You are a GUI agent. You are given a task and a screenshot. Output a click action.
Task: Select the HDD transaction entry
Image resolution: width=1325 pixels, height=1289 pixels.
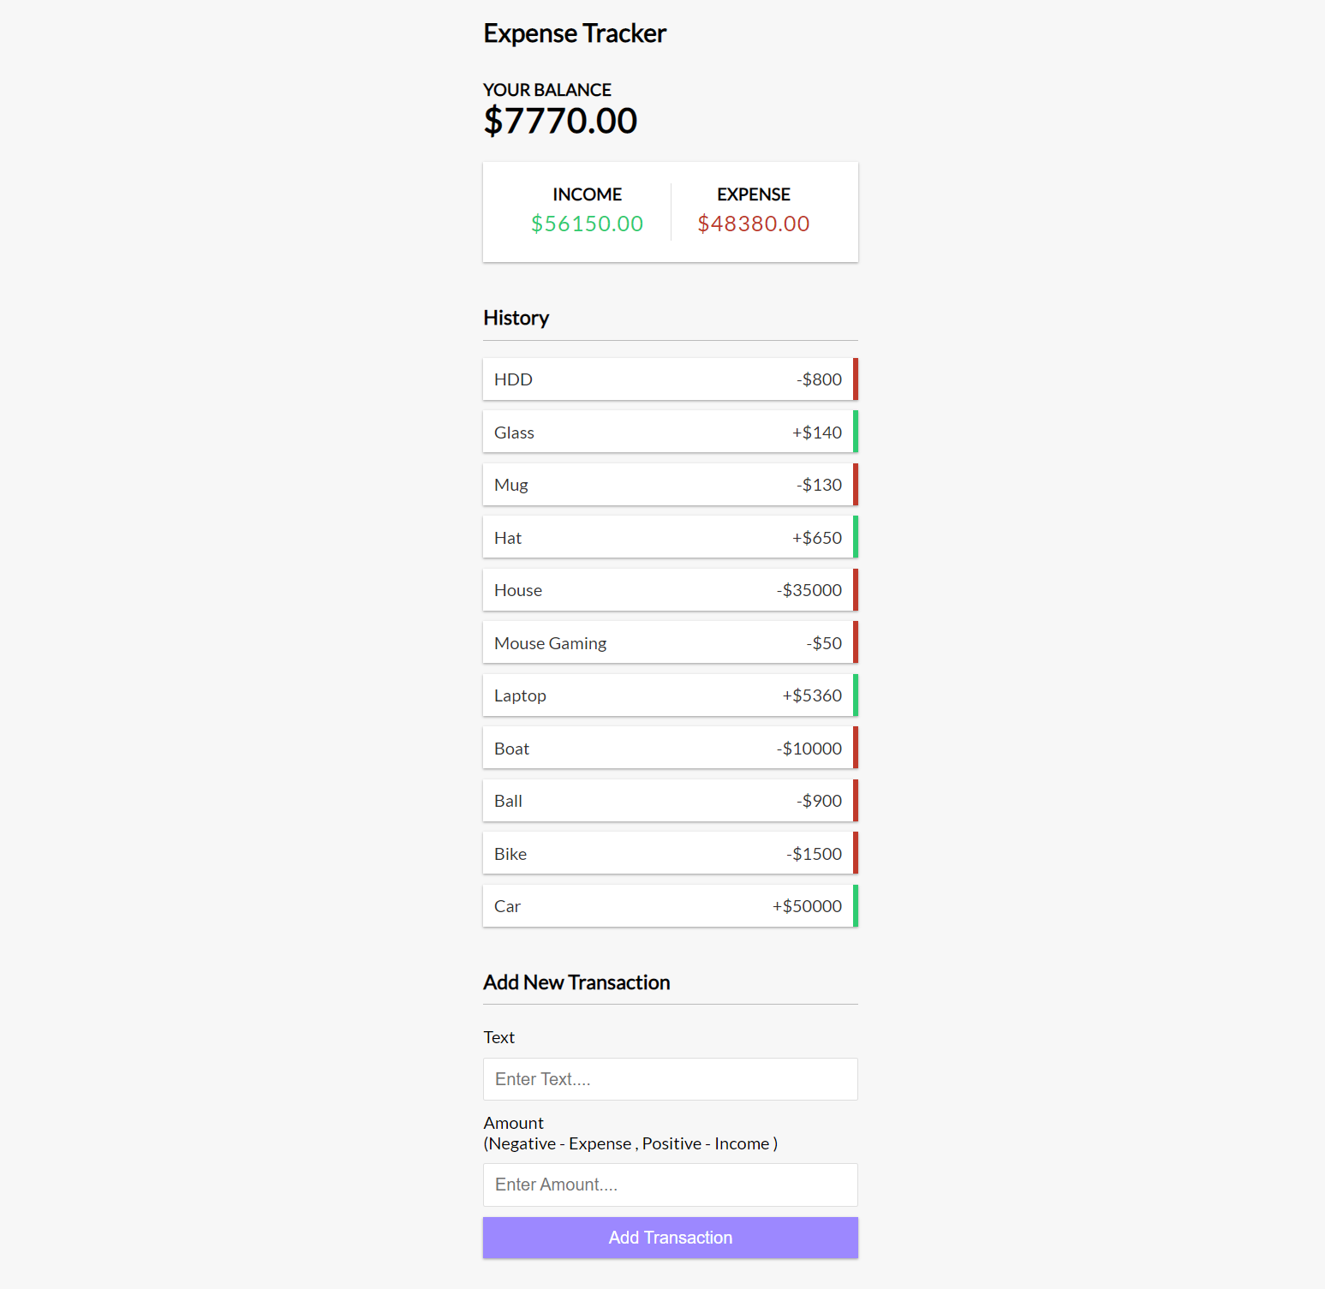point(668,379)
